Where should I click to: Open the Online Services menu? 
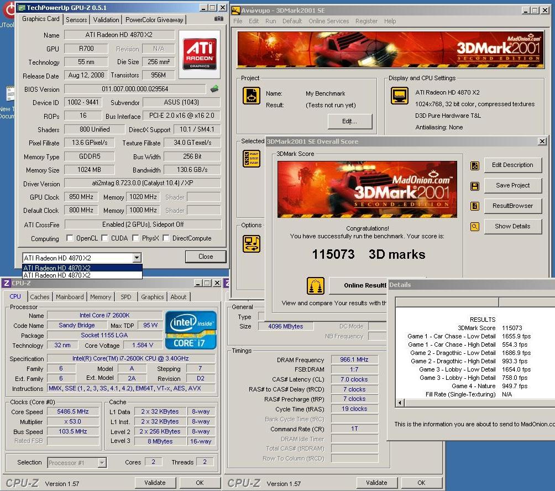click(x=328, y=21)
